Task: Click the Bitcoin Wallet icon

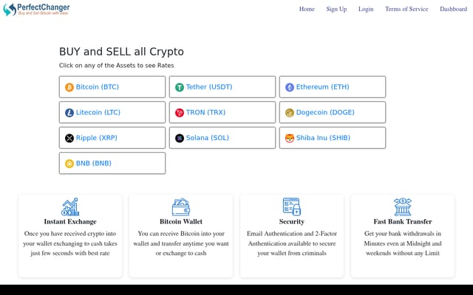Action: [x=181, y=206]
